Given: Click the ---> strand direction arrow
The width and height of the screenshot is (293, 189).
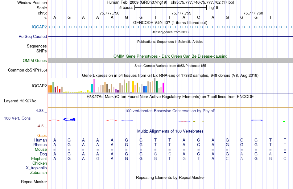Looking at the screenshot, I should (44, 18).
